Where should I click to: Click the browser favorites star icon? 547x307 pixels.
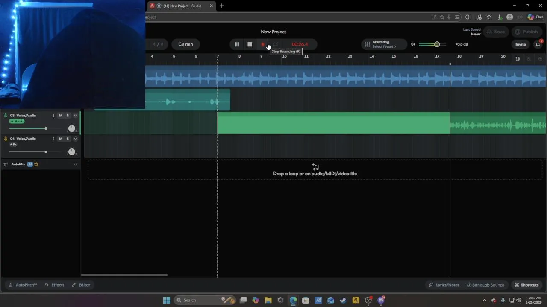pyautogui.click(x=441, y=17)
